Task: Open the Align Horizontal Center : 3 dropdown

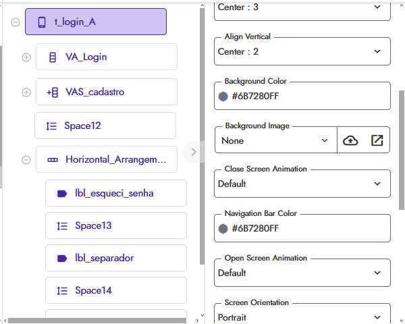Action: tap(302, 10)
